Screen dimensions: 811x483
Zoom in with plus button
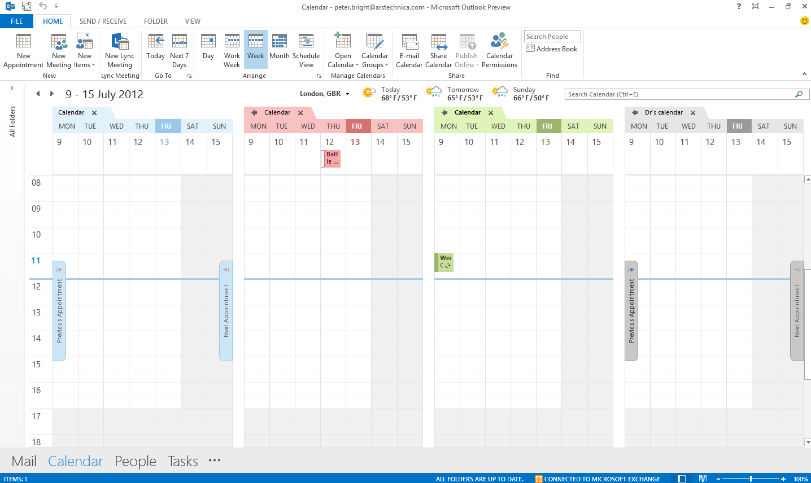click(783, 478)
